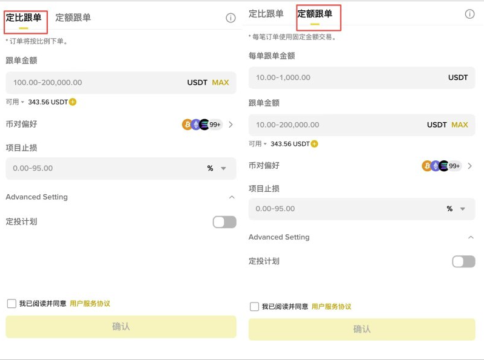Screen dimensions: 484x360
Task: Open info icon in right panel header
Action: tap(469, 14)
